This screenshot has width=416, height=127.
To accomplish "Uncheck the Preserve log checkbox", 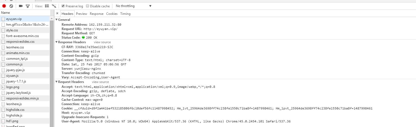I will tap(63, 6).
